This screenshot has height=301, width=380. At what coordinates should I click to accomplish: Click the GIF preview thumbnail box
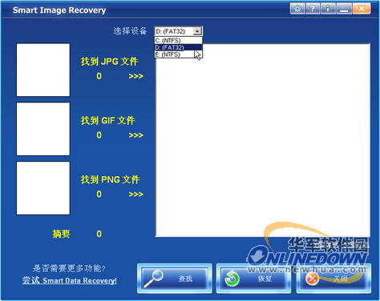(x=43, y=129)
